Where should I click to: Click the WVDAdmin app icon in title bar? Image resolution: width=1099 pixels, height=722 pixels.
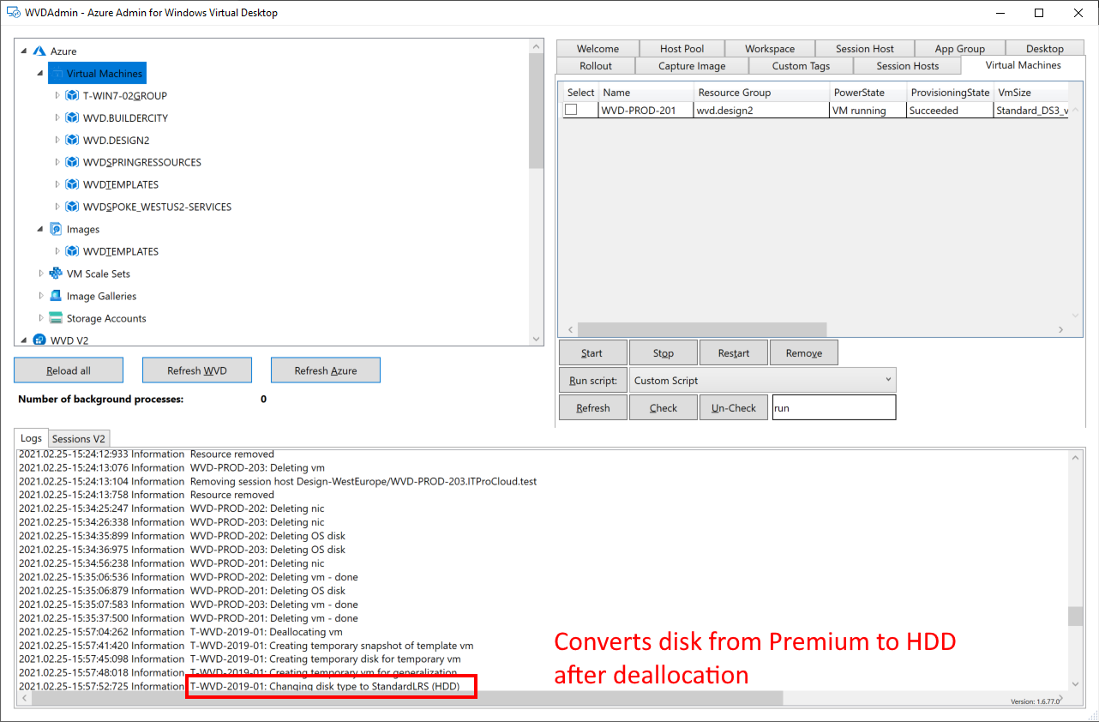click(13, 13)
